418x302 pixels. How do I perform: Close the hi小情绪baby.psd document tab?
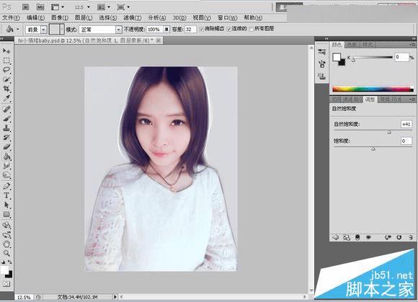click(x=159, y=40)
